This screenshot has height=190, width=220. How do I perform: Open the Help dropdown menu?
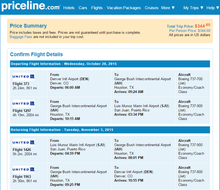coord(213,8)
